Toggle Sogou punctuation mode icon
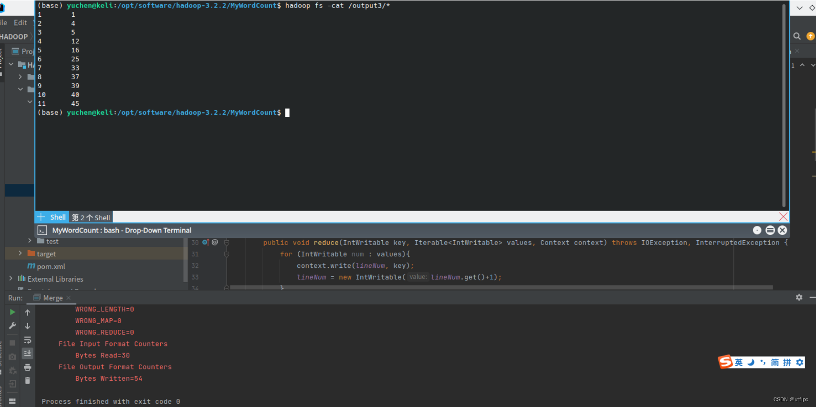 pyautogui.click(x=763, y=363)
